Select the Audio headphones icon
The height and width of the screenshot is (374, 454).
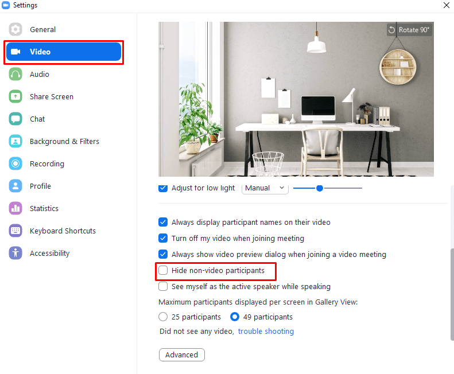coord(15,74)
